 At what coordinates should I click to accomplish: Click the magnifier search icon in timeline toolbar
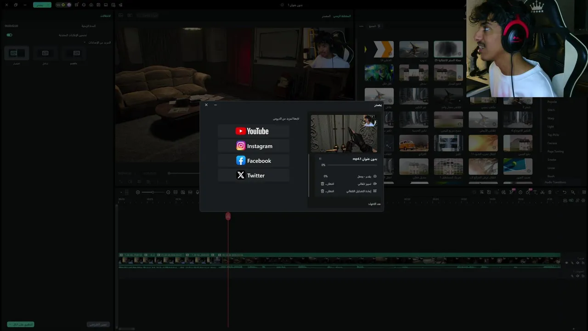tap(573, 192)
